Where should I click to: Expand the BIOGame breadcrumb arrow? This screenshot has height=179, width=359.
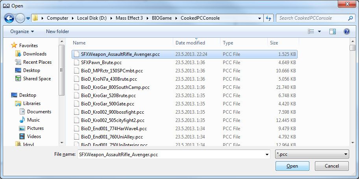tap(176, 18)
